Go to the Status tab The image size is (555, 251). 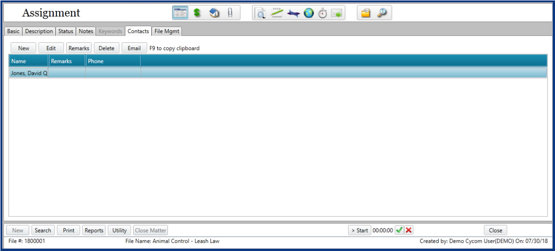point(66,31)
